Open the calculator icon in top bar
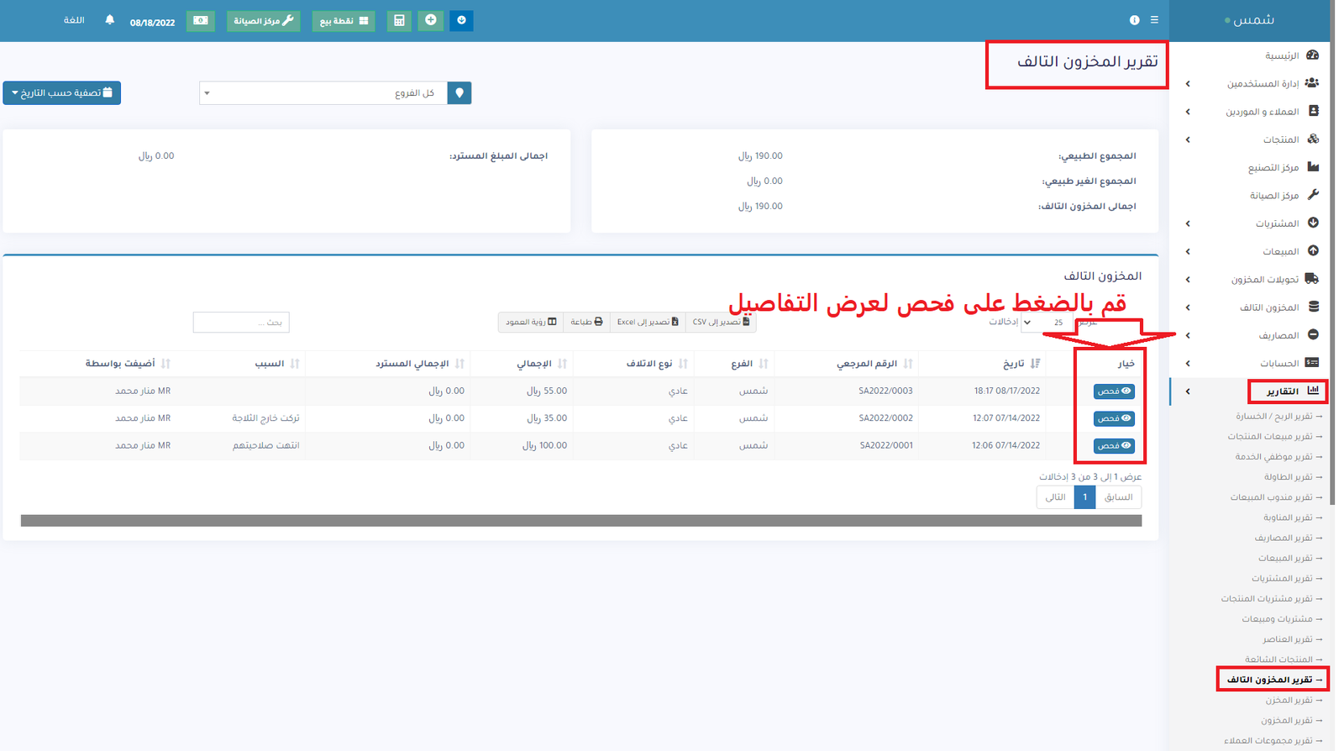The height and width of the screenshot is (751, 1344). [x=399, y=20]
